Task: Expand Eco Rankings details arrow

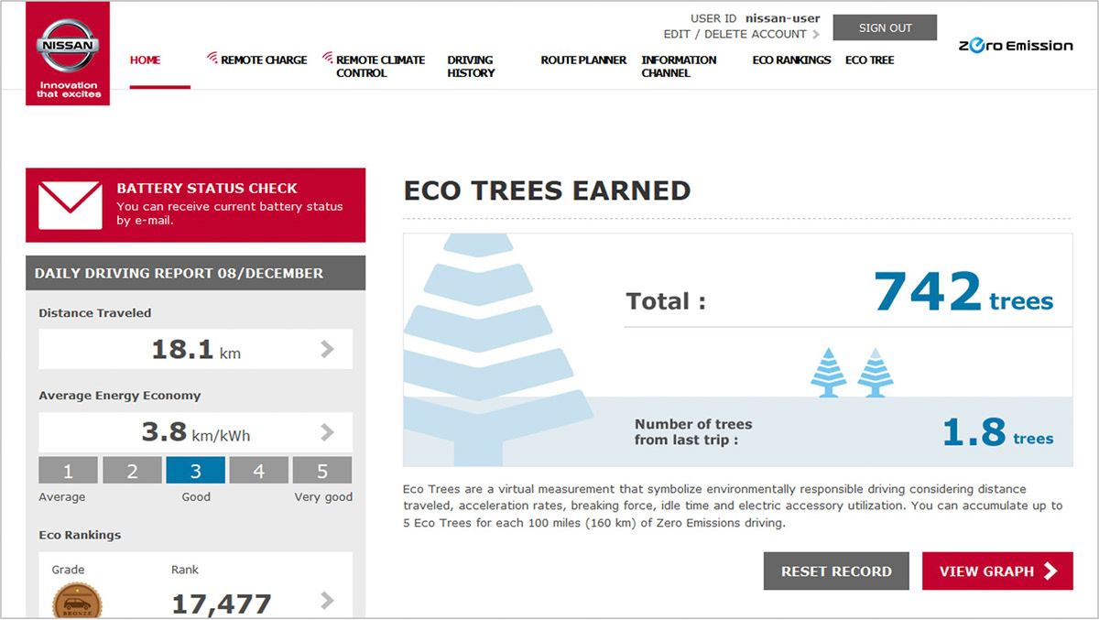Action: 328,601
